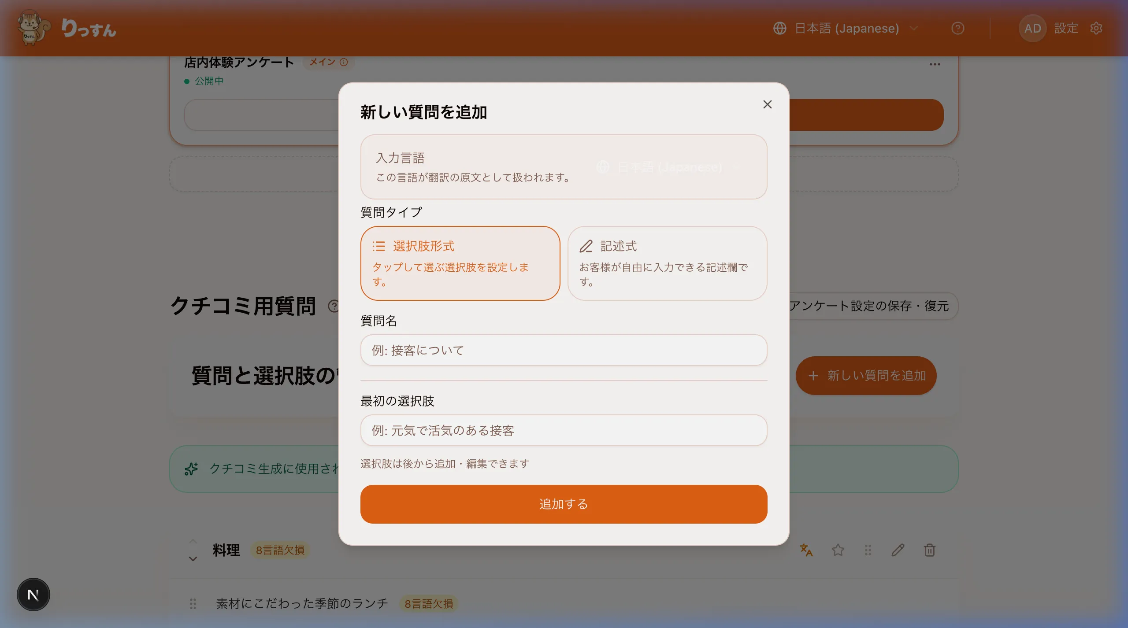Screen dimensions: 1128x628
Task: Click the Next.js N dev tools button
Action: click(33, 595)
